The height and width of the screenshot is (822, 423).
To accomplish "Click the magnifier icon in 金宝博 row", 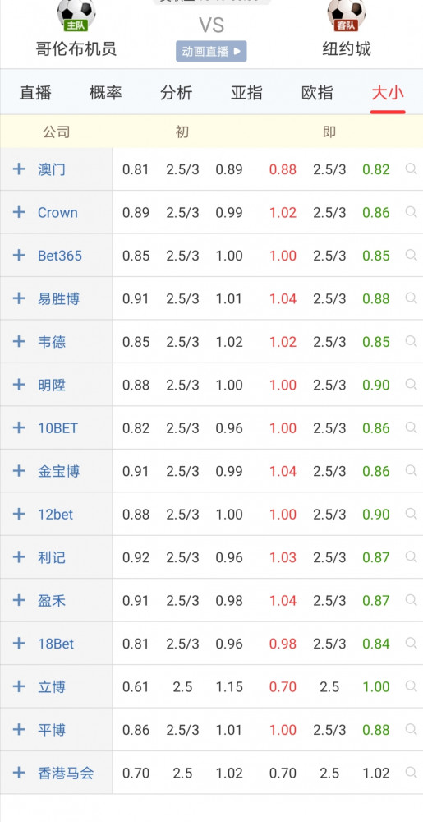I will pos(411,471).
